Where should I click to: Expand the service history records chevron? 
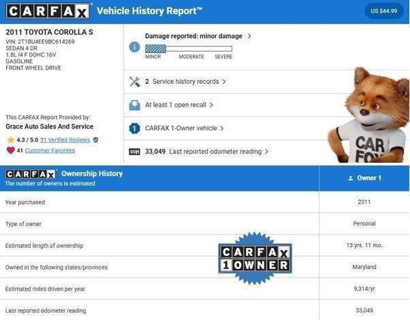[224, 82]
